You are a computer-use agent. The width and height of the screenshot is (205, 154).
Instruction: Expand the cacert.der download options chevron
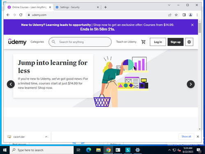click(x=46, y=137)
